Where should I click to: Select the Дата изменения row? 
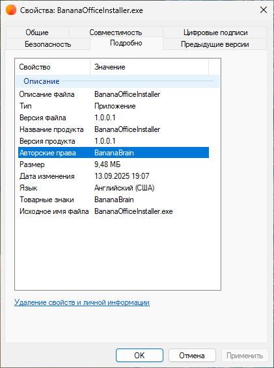(113, 176)
